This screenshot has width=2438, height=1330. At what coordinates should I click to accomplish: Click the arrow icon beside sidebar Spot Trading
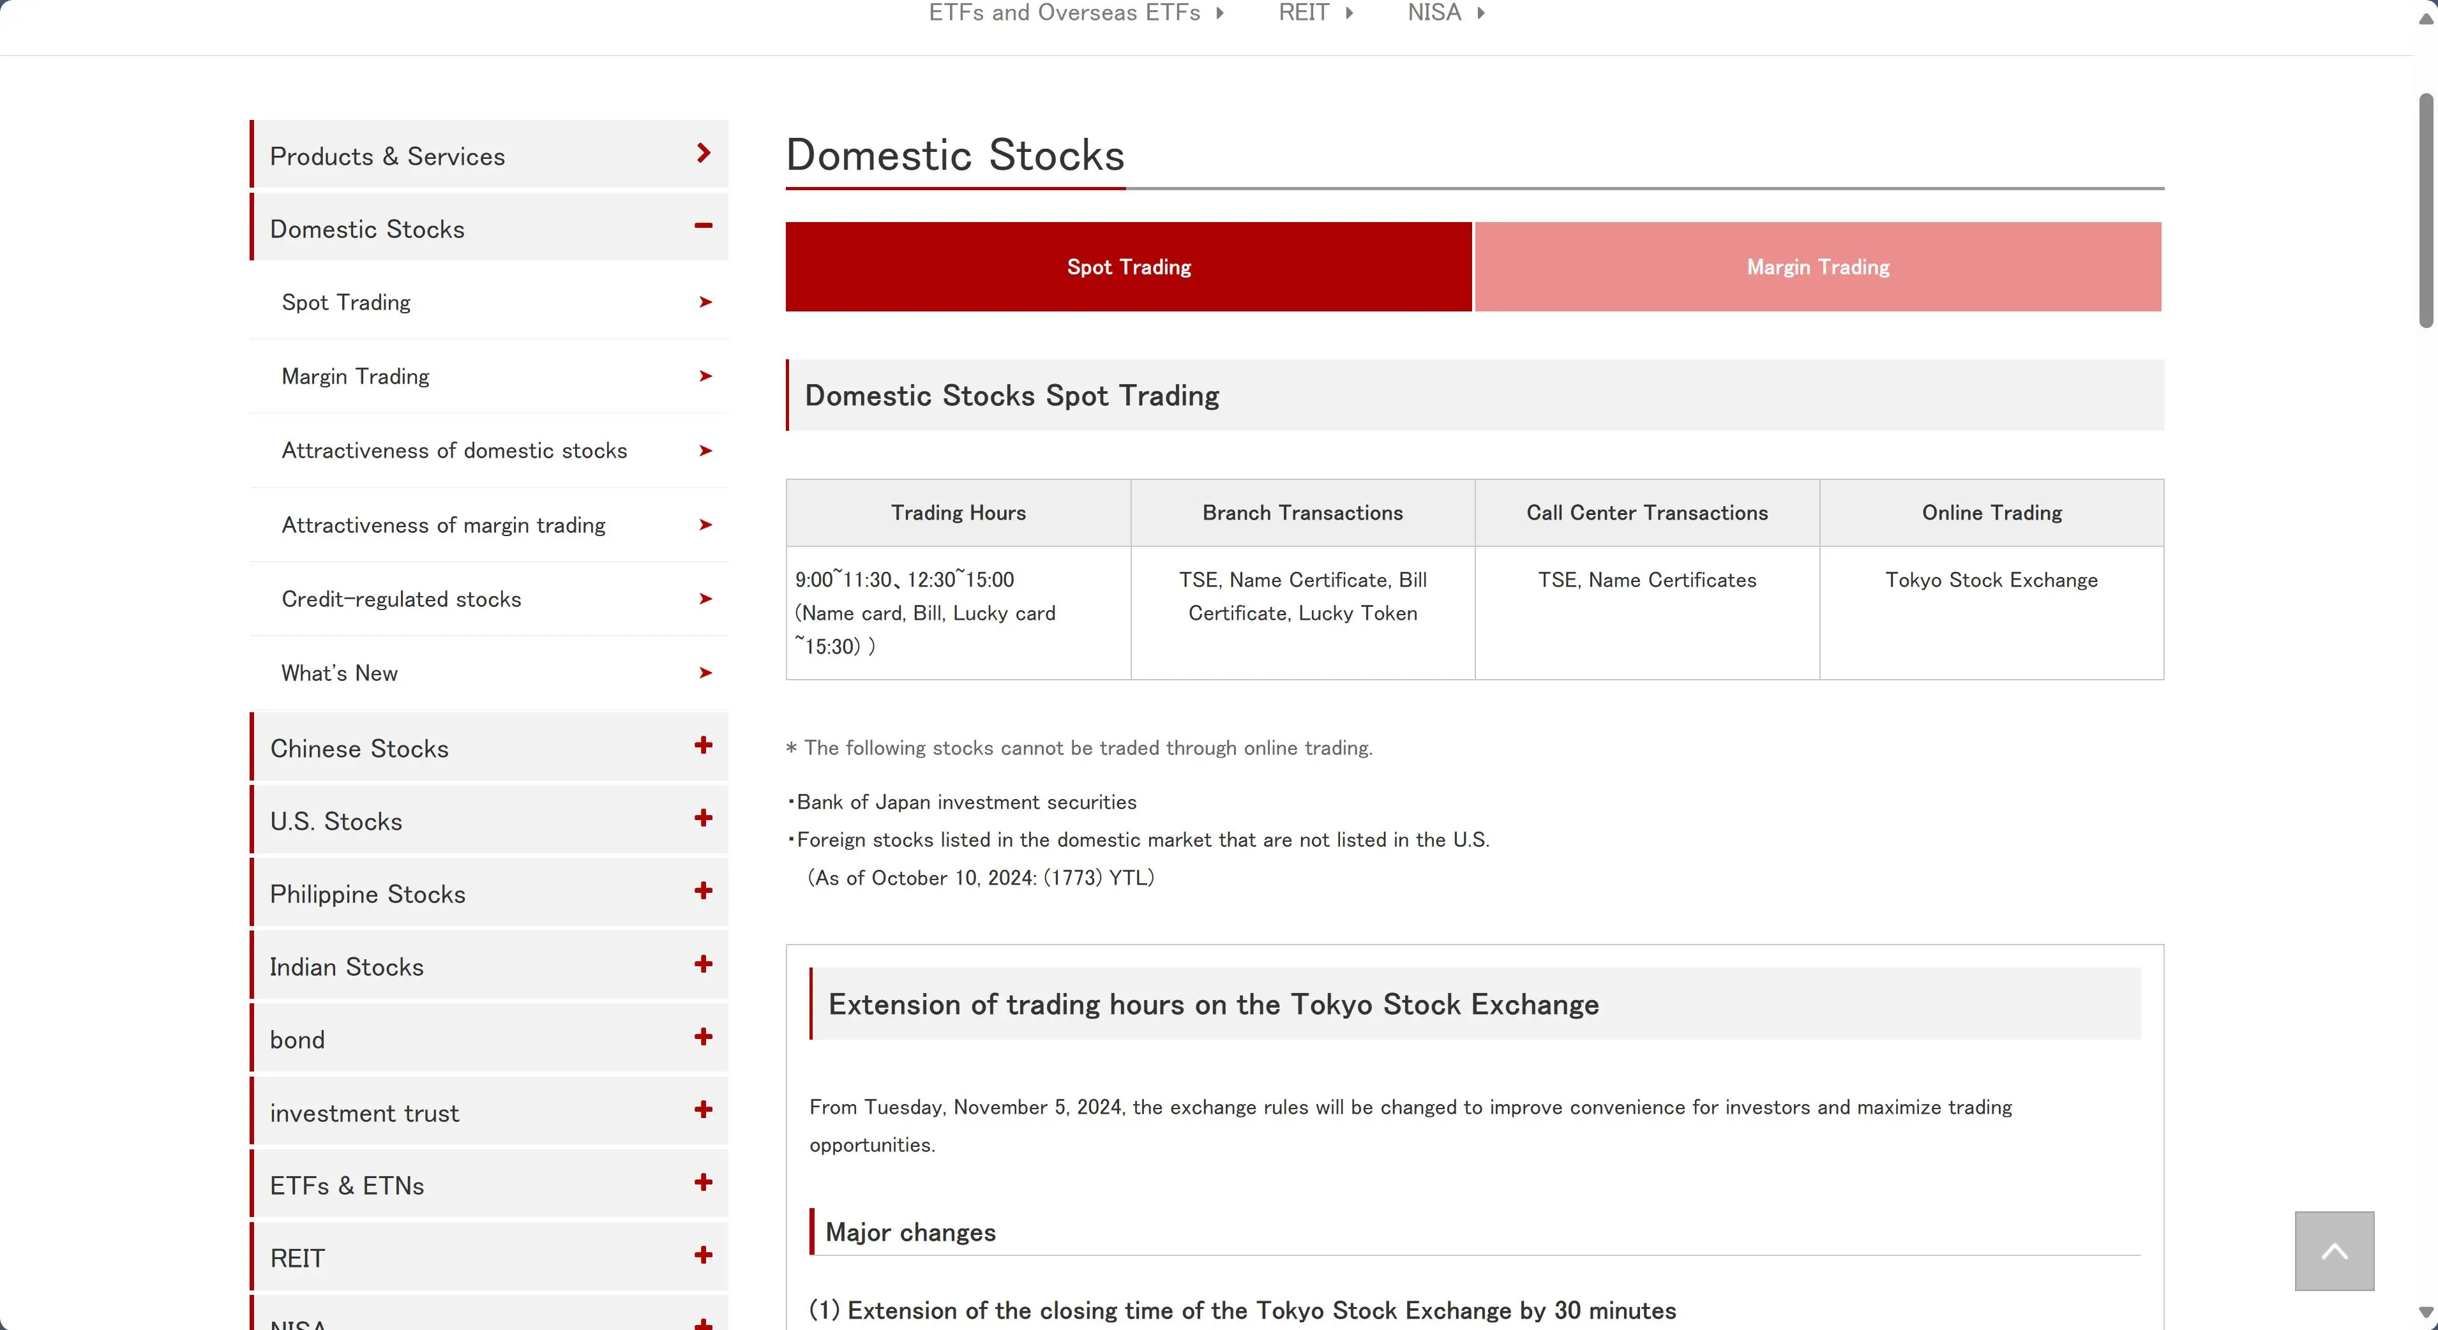click(705, 302)
